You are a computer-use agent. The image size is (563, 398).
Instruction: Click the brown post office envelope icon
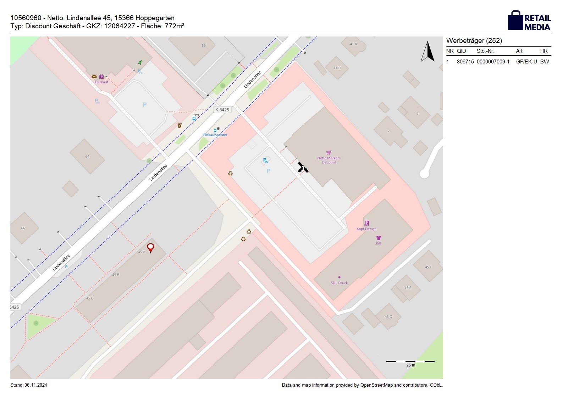point(94,76)
